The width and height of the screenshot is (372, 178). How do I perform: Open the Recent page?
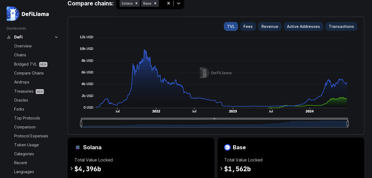tap(20, 163)
